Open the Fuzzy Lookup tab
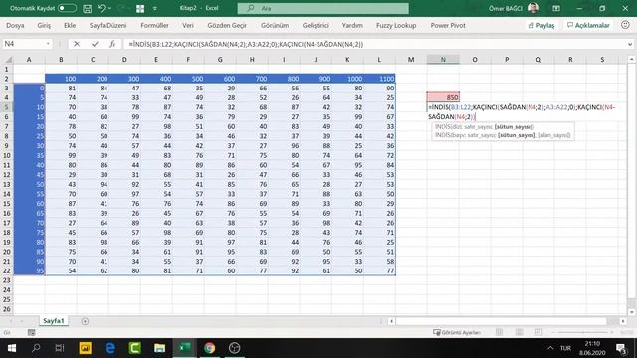This screenshot has height=358, width=637. pos(396,25)
